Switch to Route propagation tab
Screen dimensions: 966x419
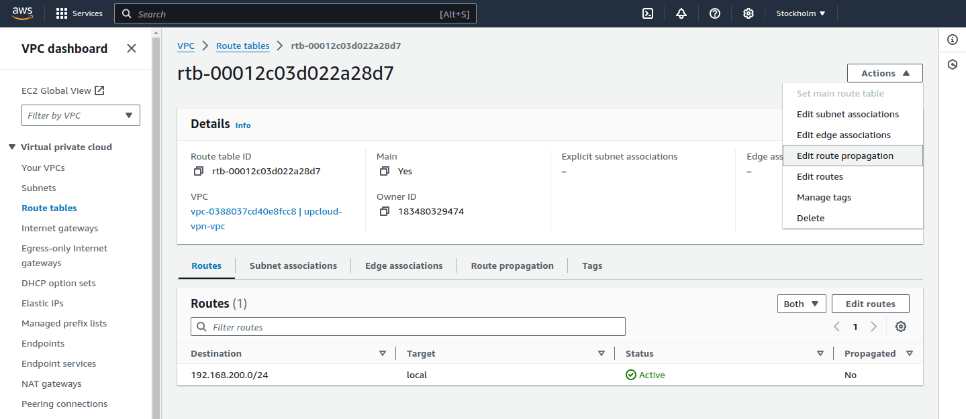pos(512,265)
